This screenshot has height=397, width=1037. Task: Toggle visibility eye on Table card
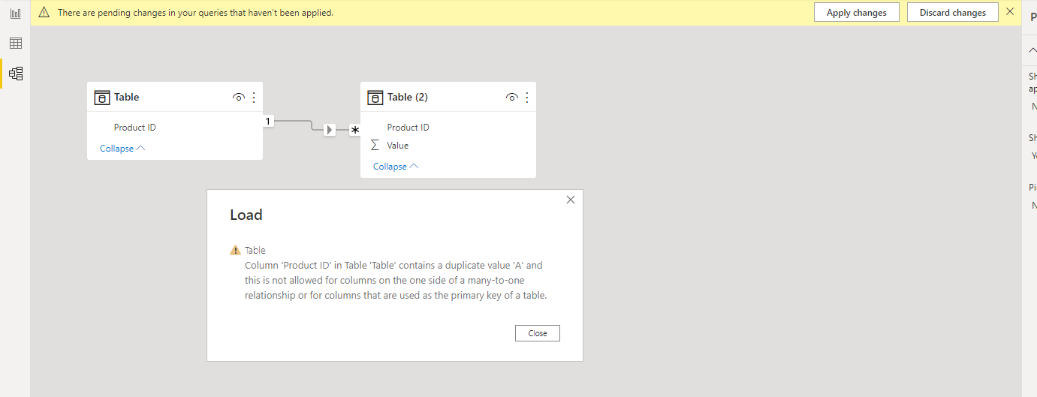point(239,98)
